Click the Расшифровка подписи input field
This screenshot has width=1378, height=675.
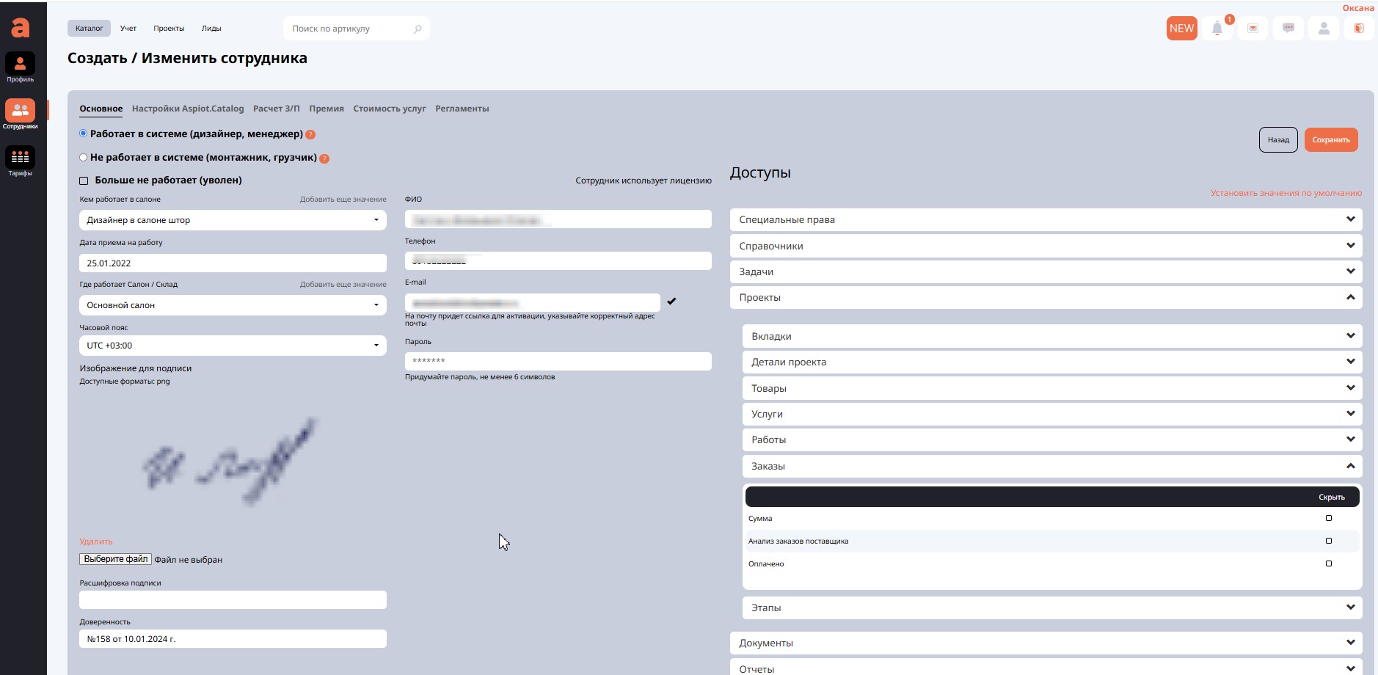pos(233,599)
